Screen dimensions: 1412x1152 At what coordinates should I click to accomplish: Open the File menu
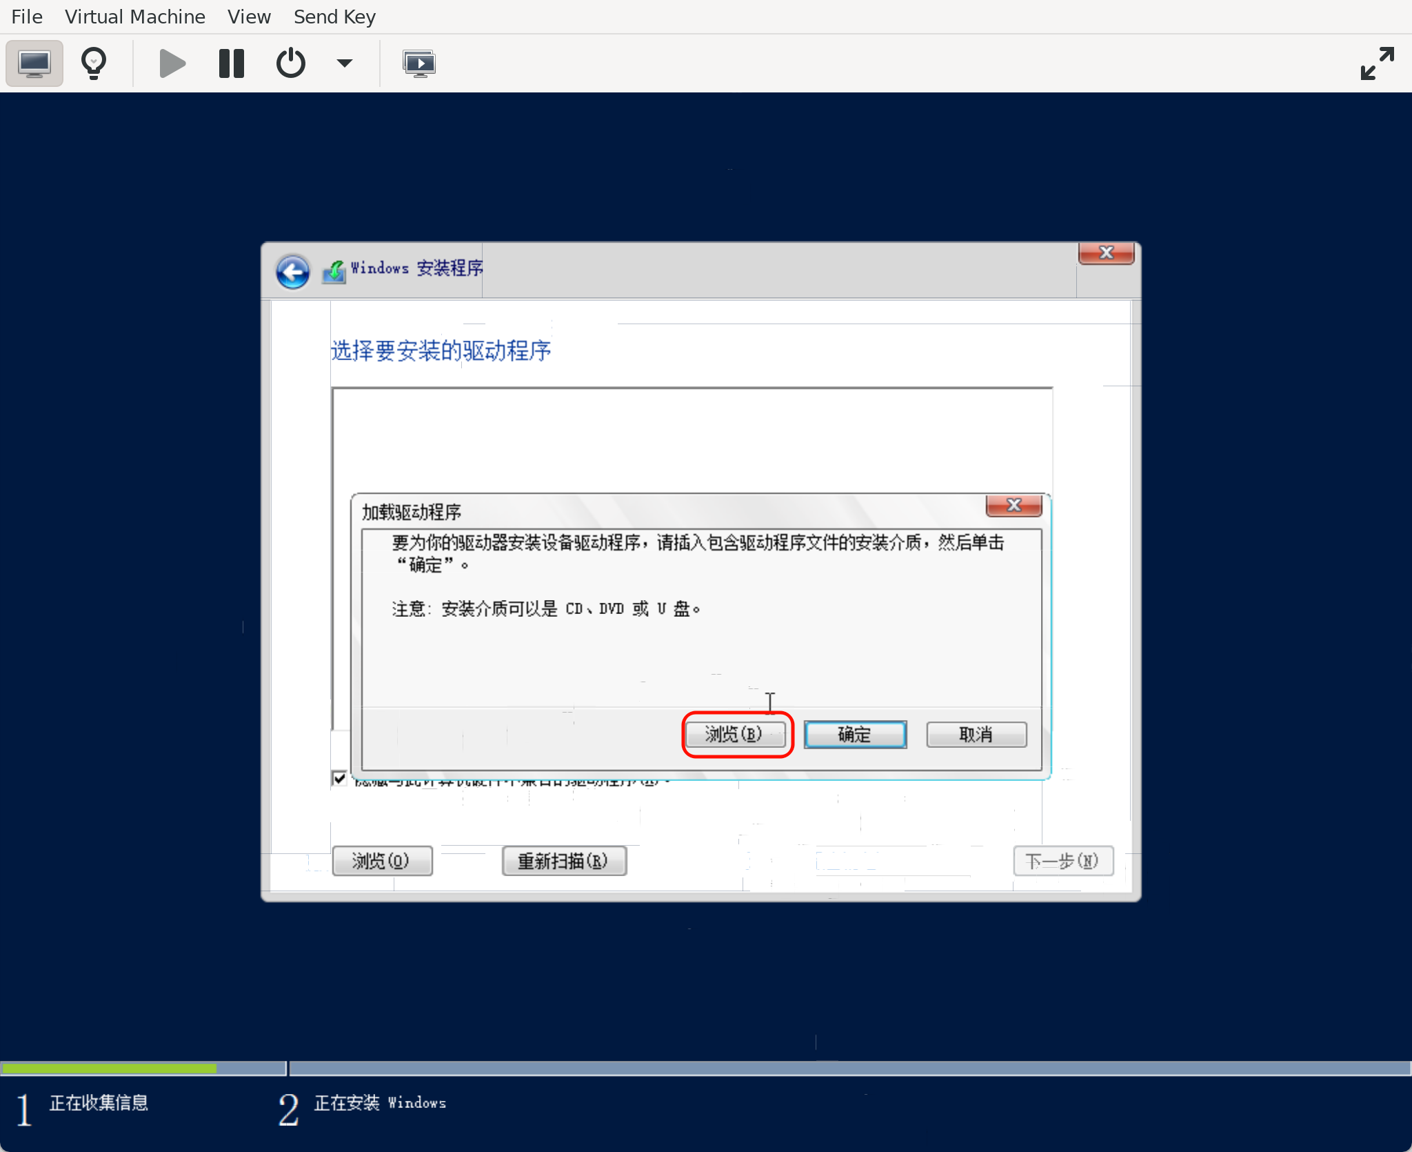coord(26,17)
